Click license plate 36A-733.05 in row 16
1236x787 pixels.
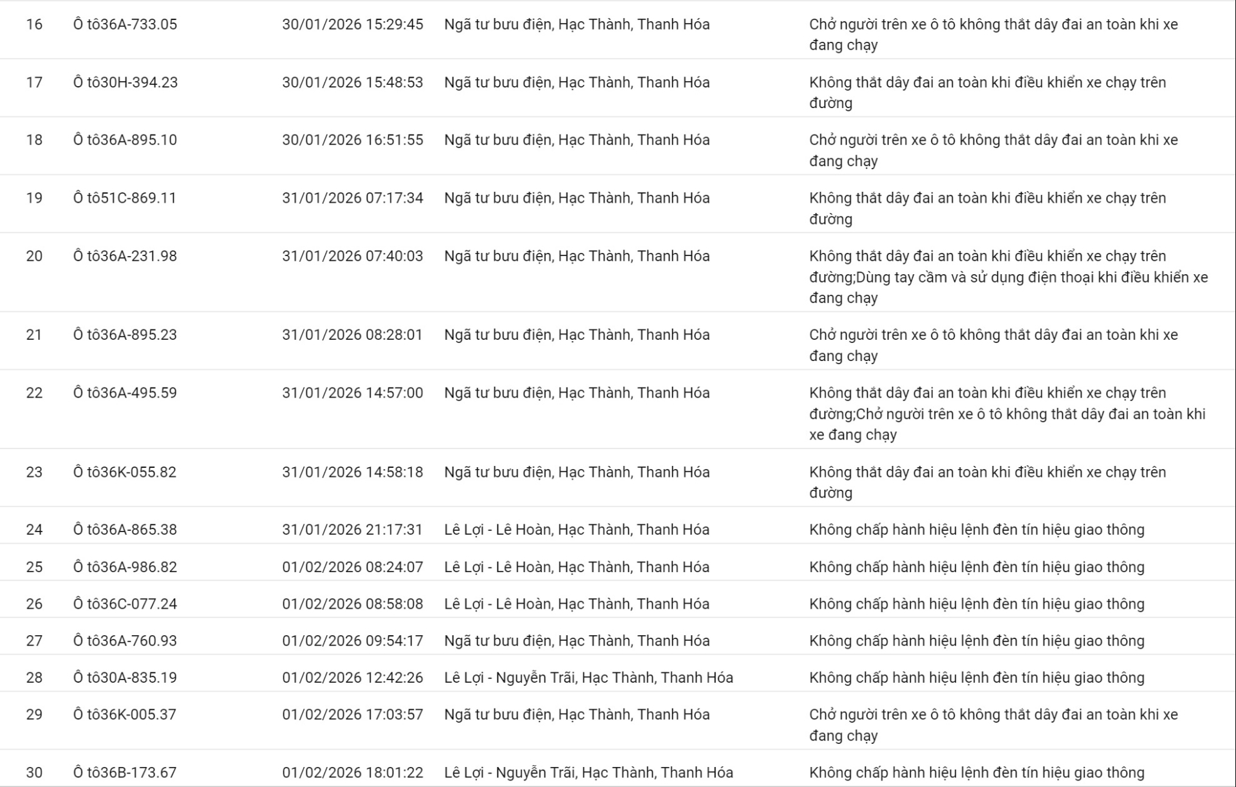125,24
